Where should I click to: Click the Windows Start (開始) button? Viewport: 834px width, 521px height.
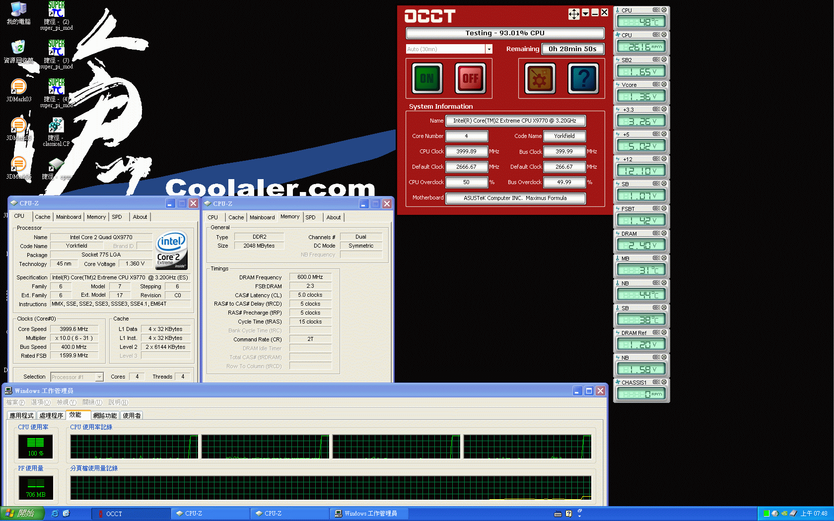pos(22,514)
